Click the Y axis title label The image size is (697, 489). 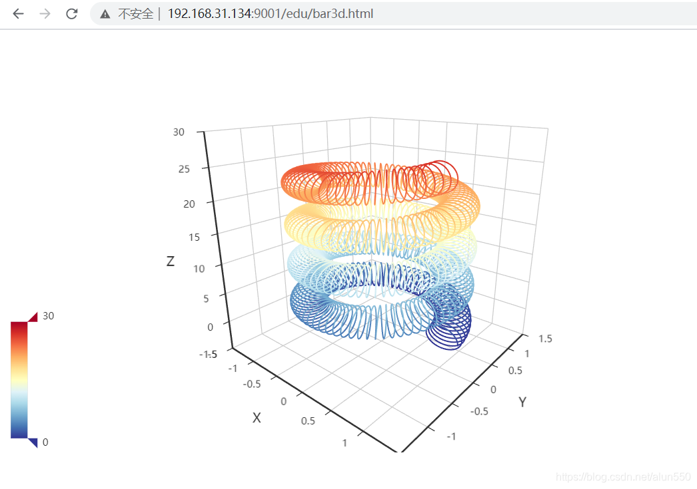522,402
